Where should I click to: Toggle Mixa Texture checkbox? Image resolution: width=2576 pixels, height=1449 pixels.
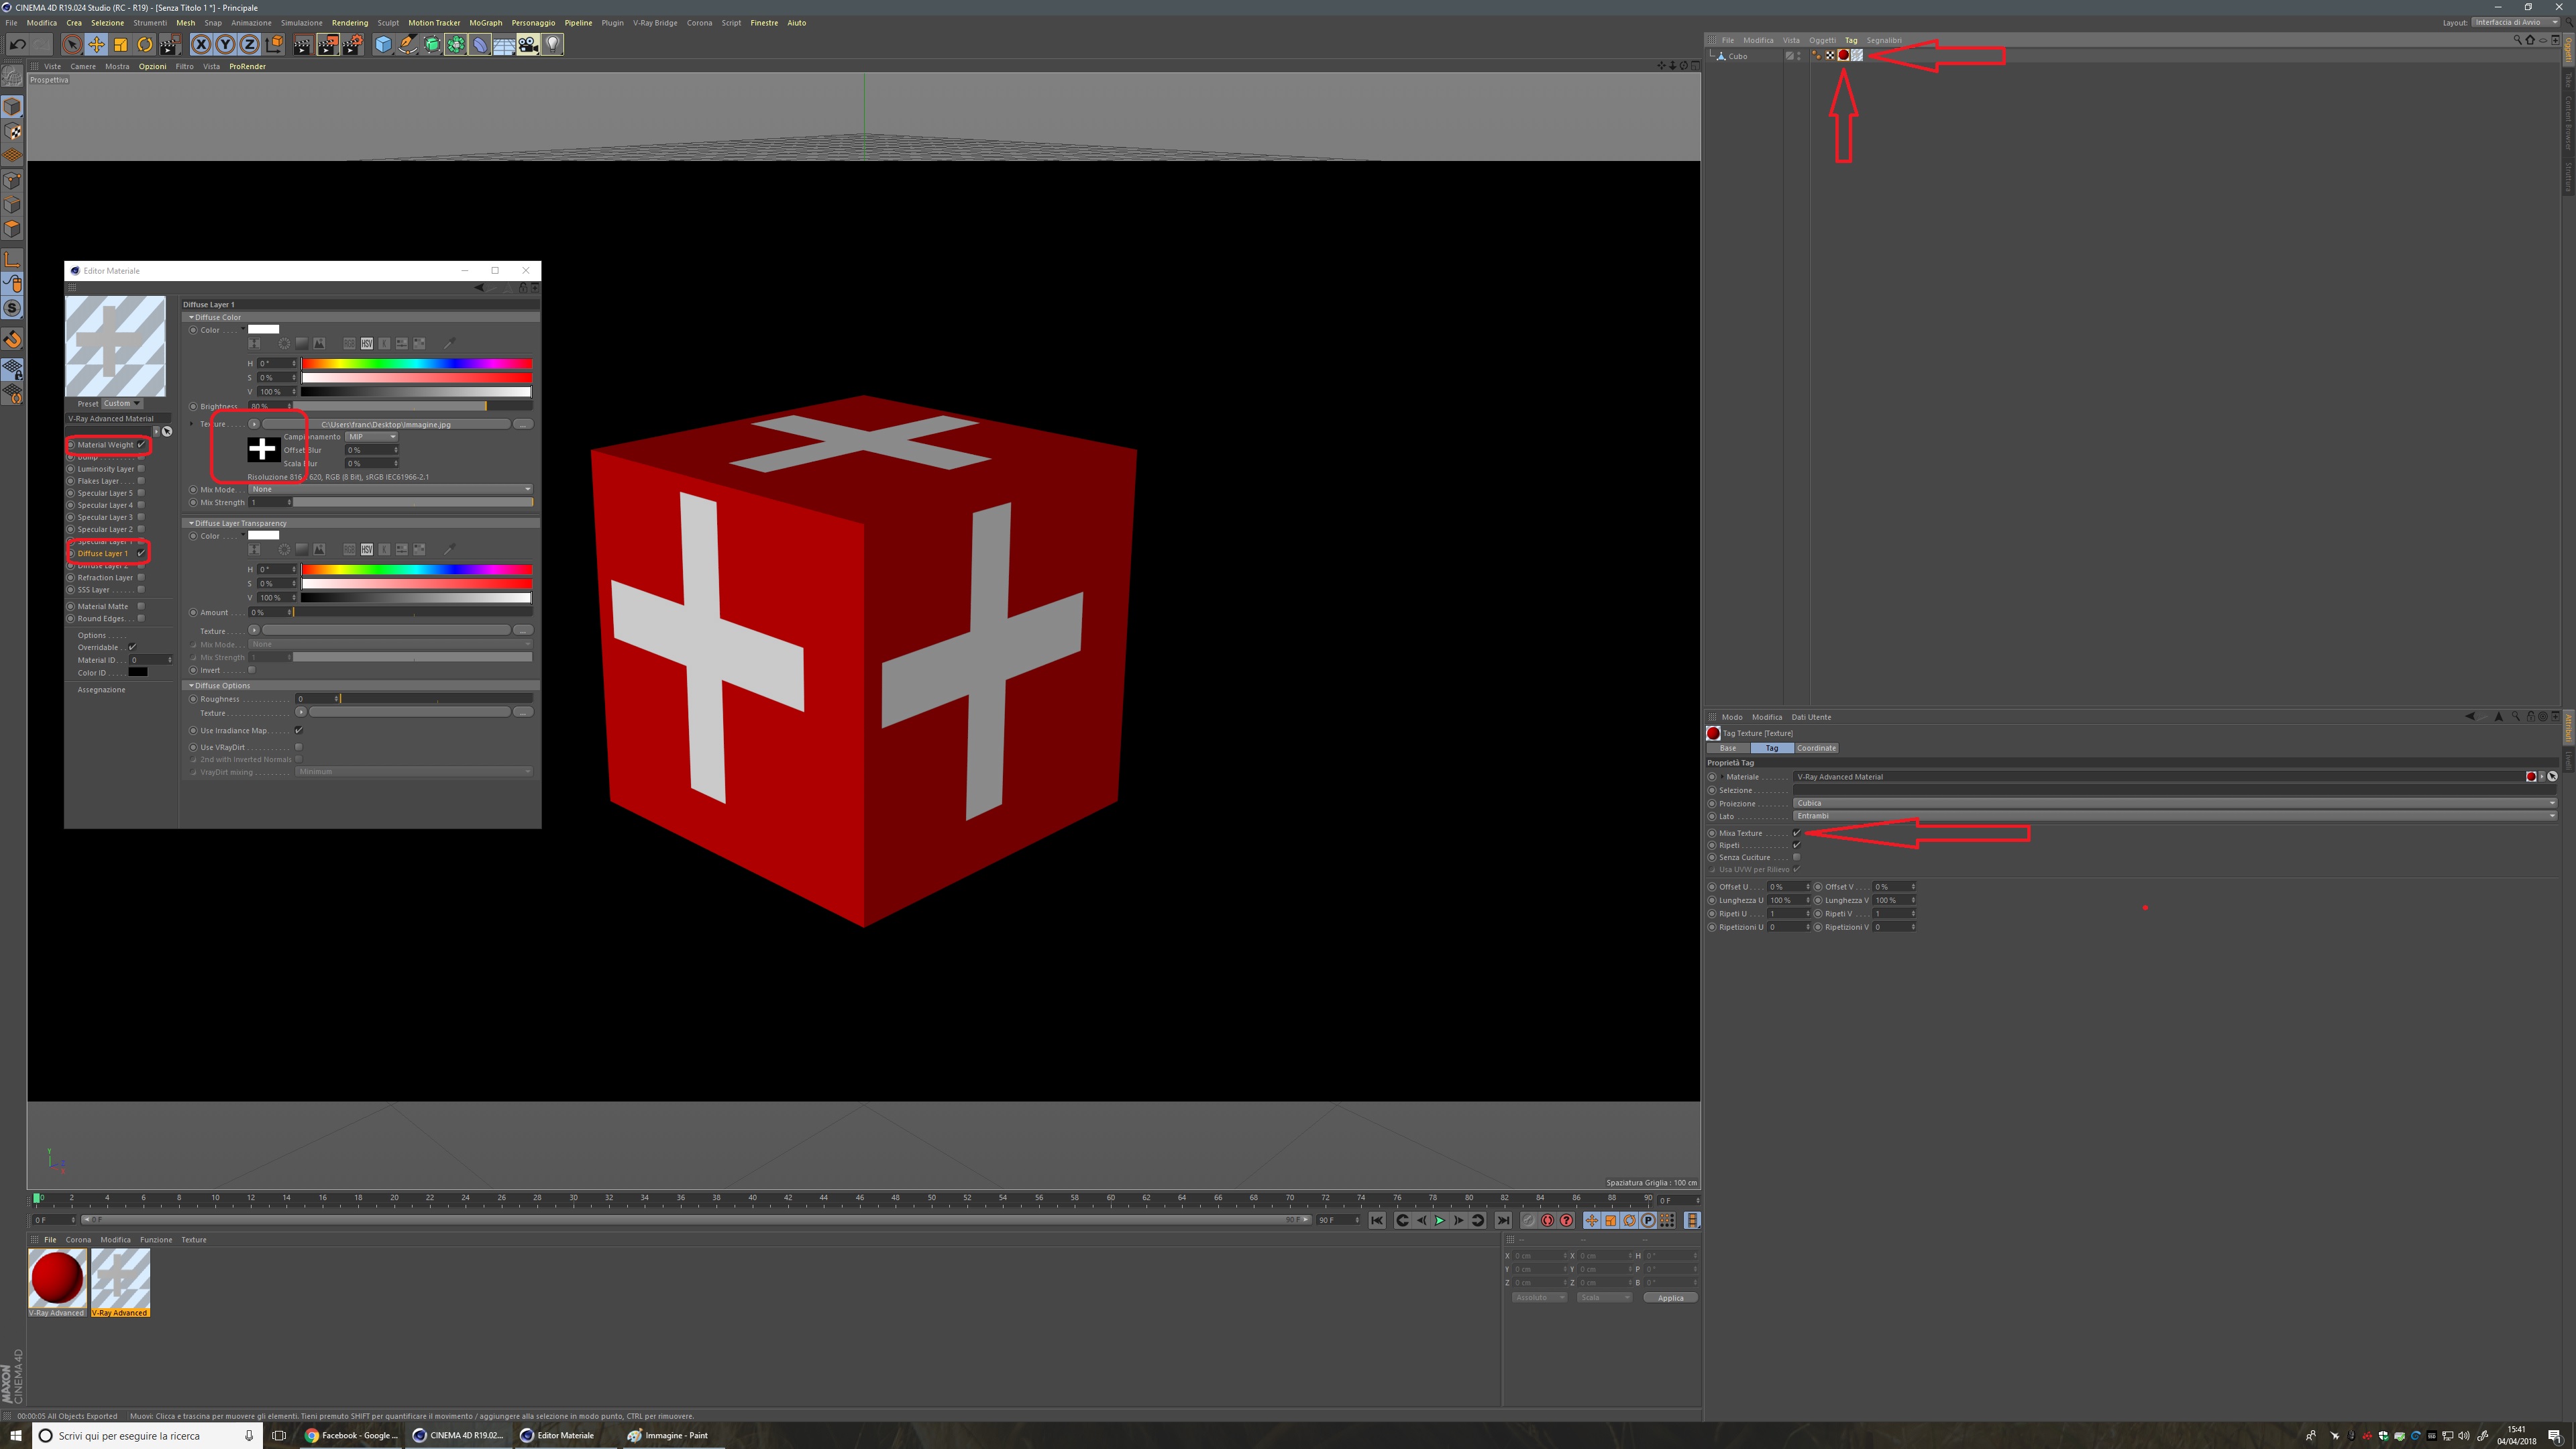(x=1797, y=833)
